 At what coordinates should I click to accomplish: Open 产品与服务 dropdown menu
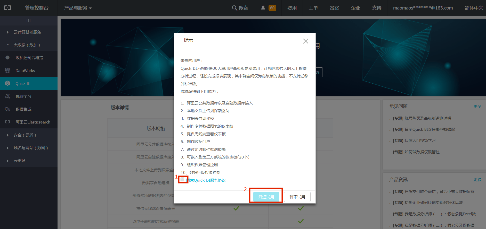(78, 8)
